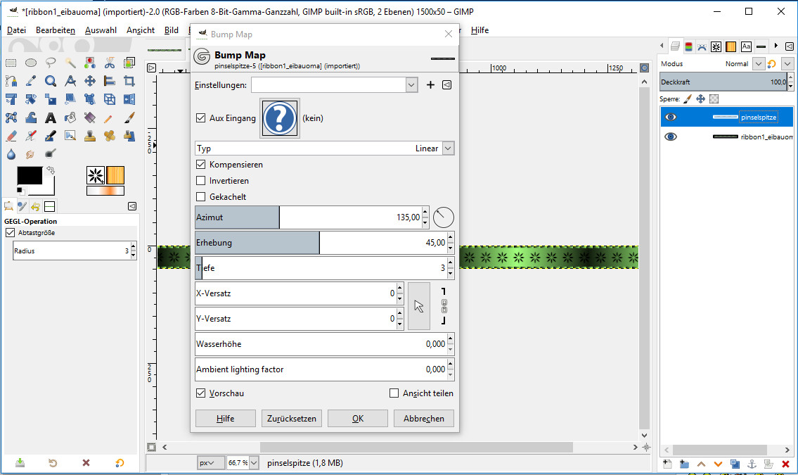Hide the ribbon1_eibauoma layer

click(x=671, y=137)
